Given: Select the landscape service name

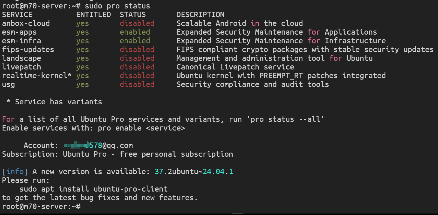Looking at the screenshot, I should coord(22,58).
